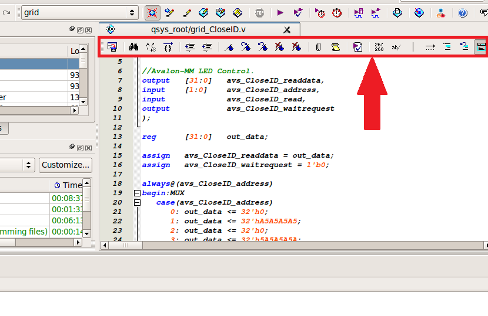Click the paperclip insert file icon
Viewport: 488px width, 316px height.
pyautogui.click(x=318, y=47)
